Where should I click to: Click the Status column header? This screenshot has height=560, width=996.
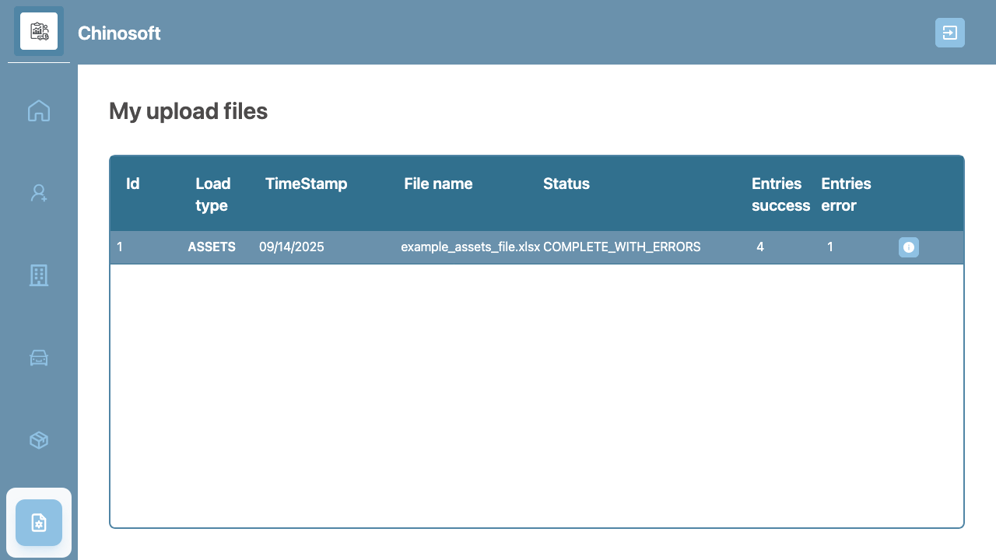566,184
